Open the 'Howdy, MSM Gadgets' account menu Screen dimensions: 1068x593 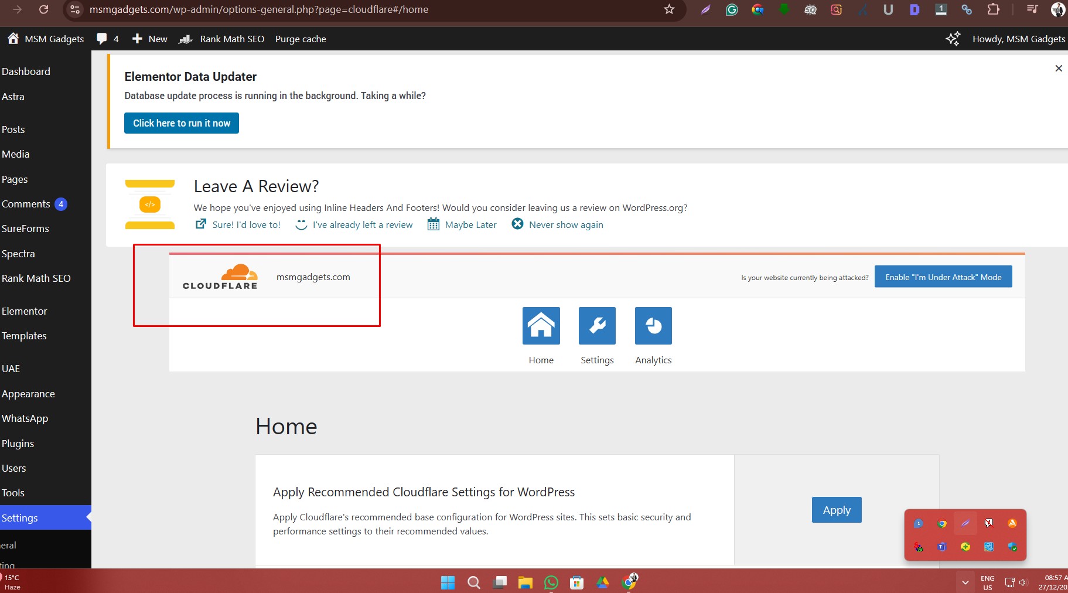(1019, 39)
